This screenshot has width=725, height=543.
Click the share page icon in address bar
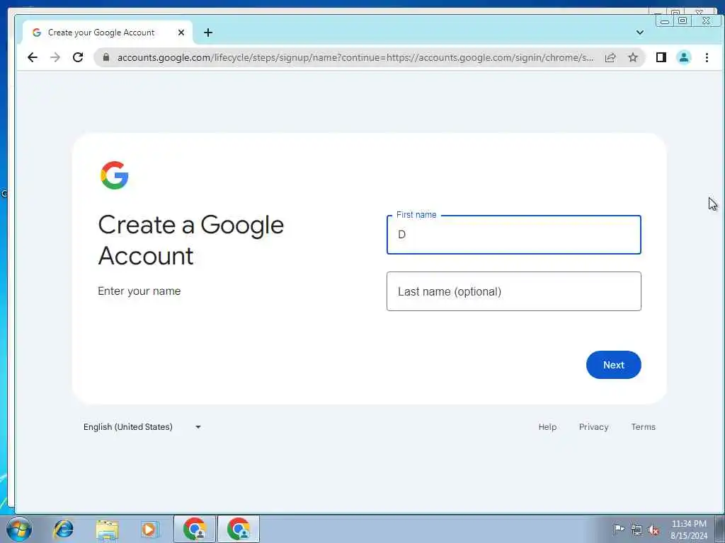coord(610,57)
